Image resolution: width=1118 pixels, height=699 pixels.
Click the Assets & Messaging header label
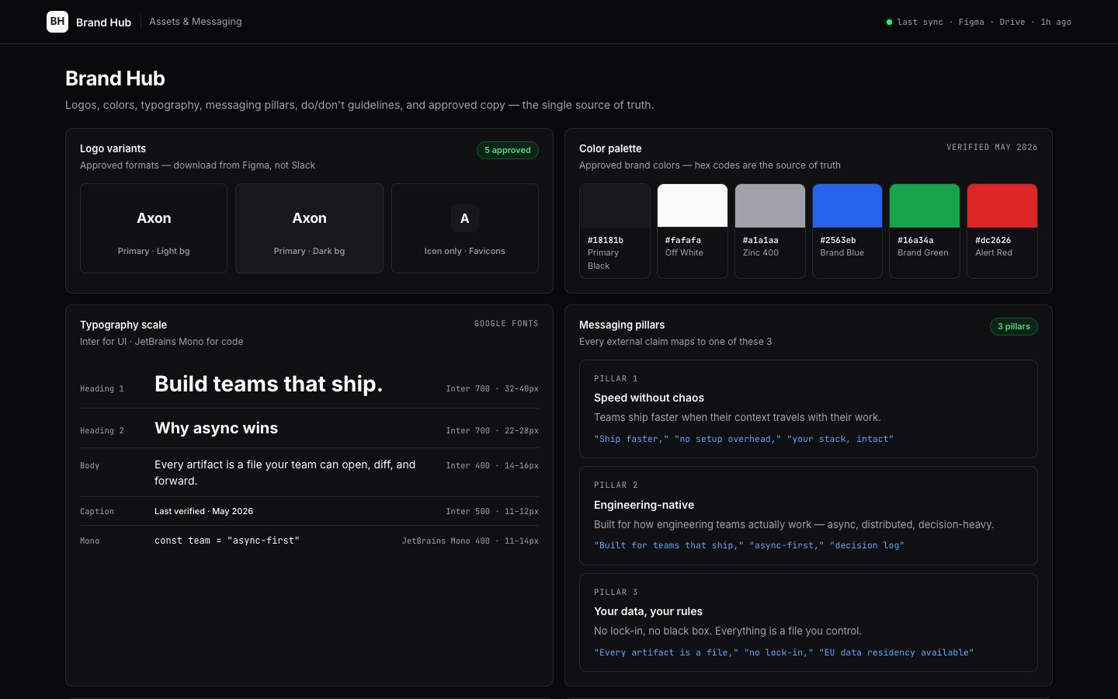(x=196, y=22)
